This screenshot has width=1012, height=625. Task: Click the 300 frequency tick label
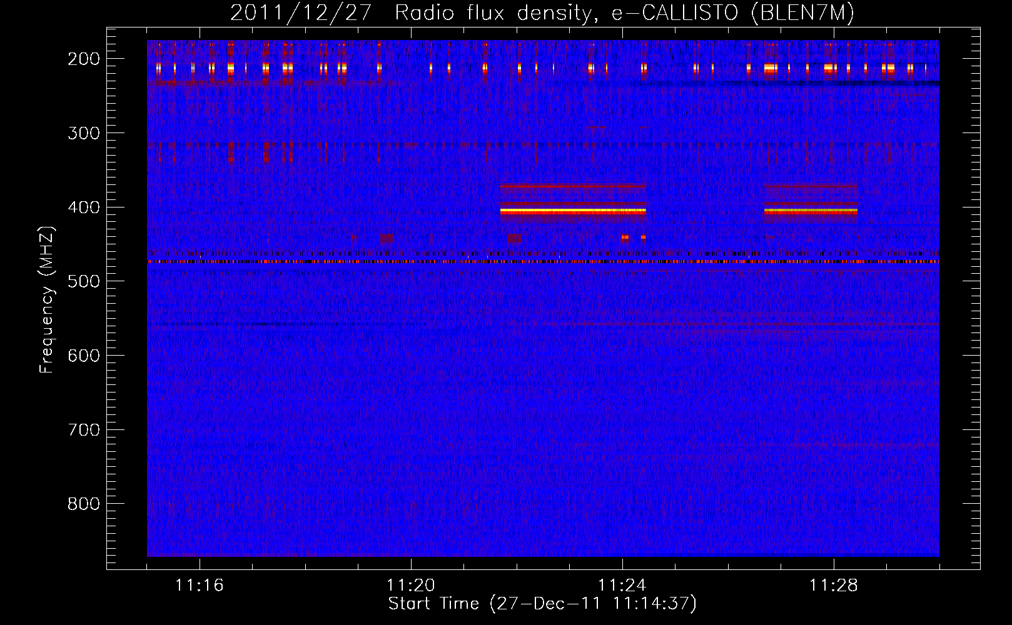(84, 133)
